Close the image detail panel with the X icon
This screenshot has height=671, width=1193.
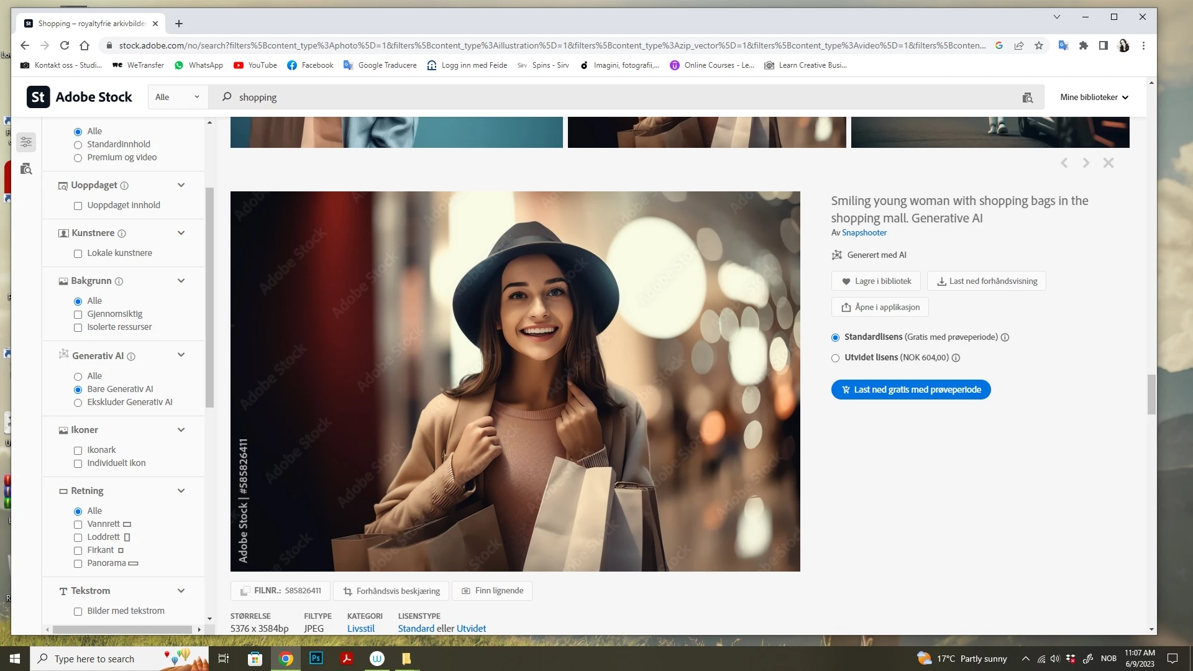coord(1108,163)
